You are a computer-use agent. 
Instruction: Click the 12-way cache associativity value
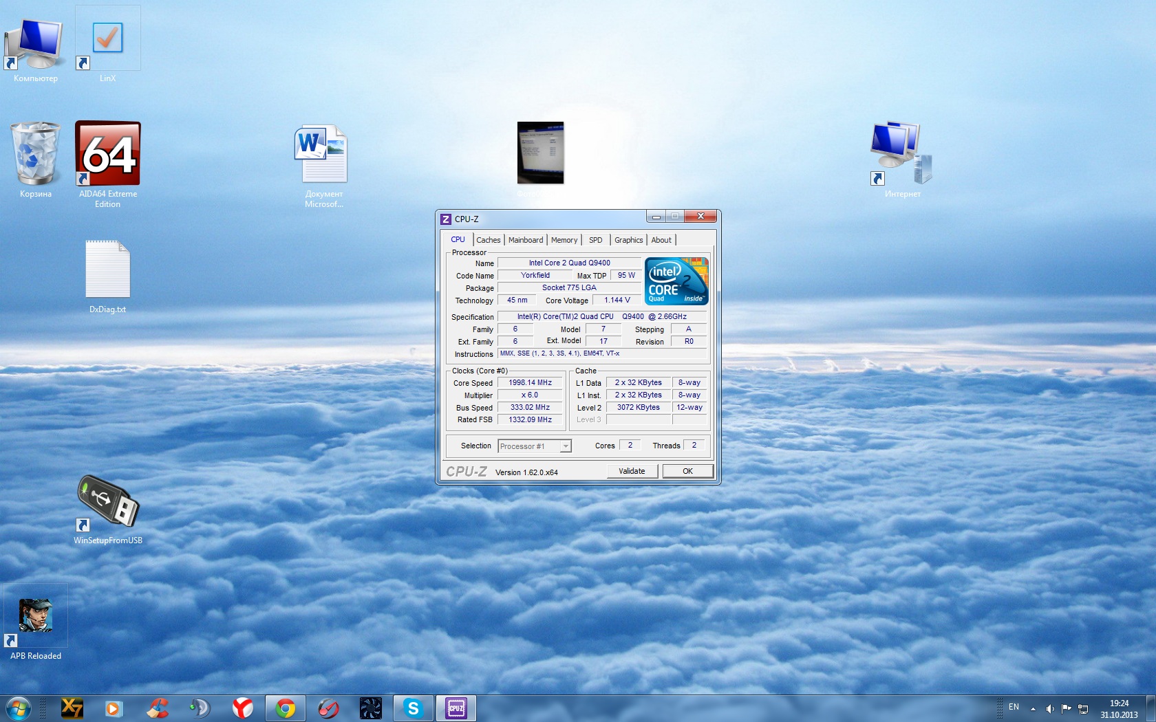689,407
